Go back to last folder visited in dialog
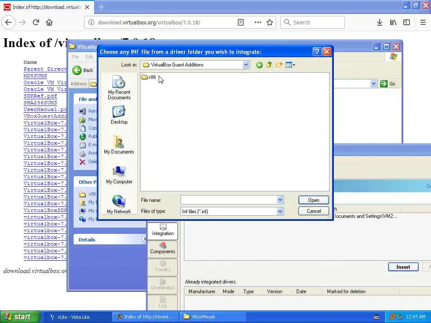Image resolution: width=431 pixels, height=323 pixels. click(x=259, y=65)
